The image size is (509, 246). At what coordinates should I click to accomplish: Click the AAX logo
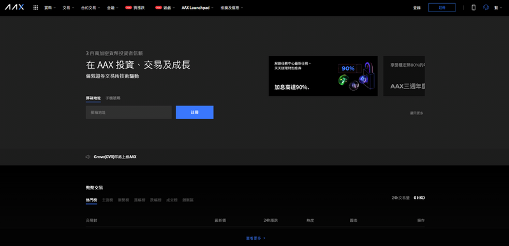[x=14, y=8]
